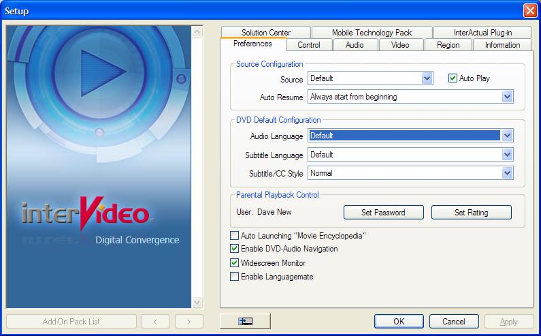Click the left panel scroll up arrow
Image resolution: width=541 pixels, height=336 pixels.
coord(197,32)
